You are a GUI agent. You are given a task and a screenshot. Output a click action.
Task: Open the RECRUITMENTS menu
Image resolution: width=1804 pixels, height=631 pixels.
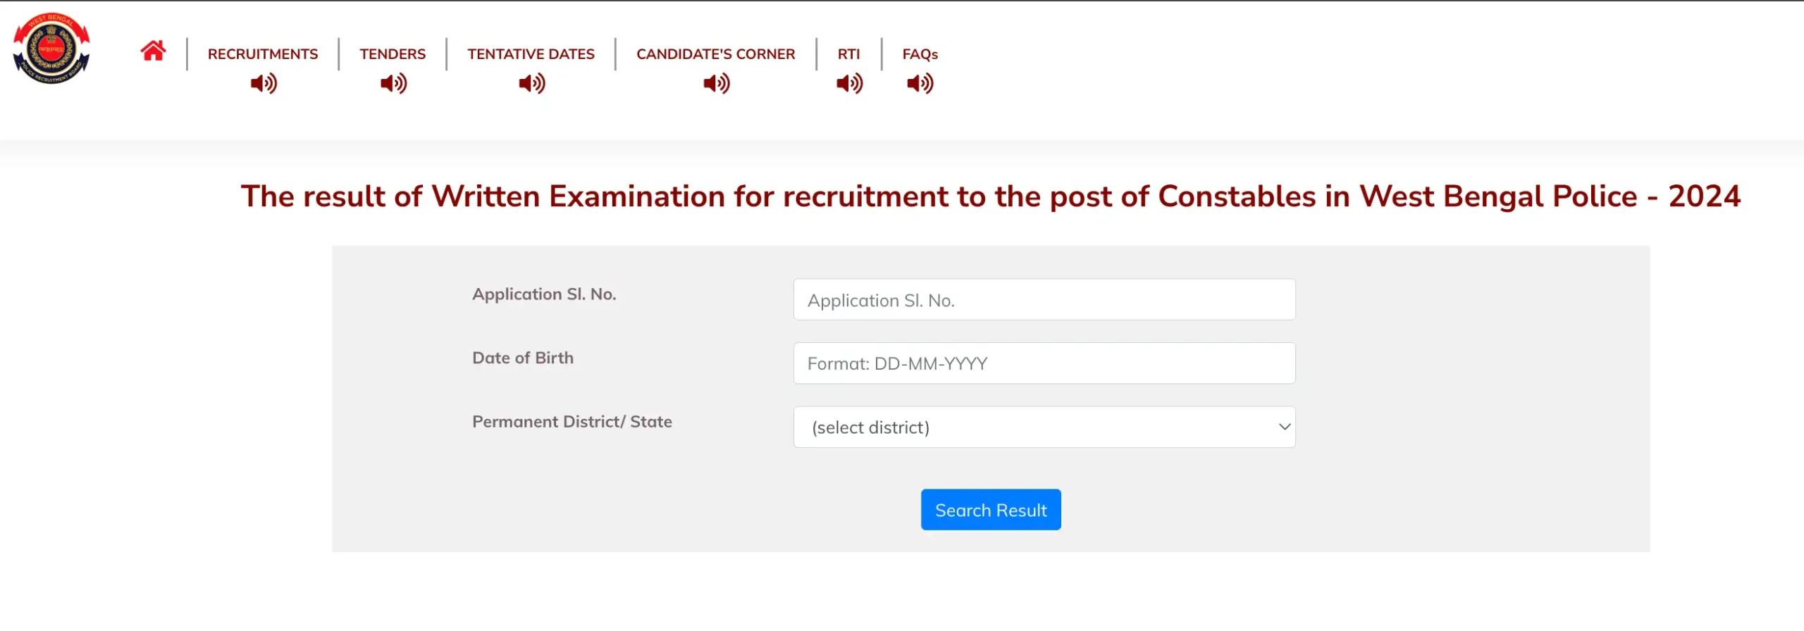(x=263, y=54)
